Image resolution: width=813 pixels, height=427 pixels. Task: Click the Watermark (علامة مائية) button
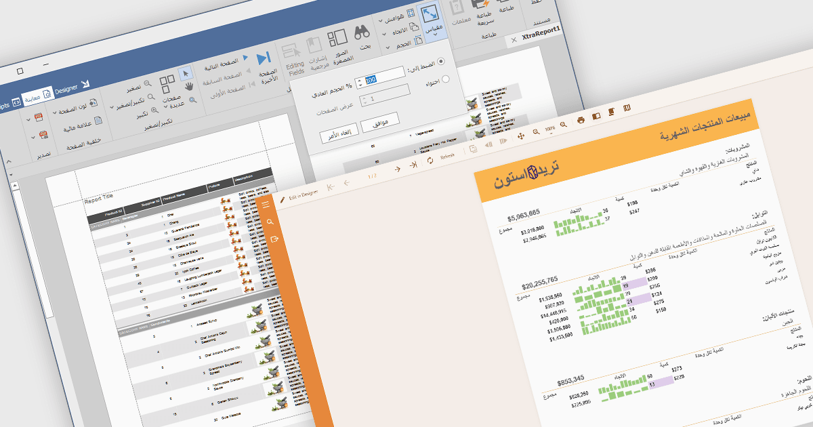pyautogui.click(x=83, y=124)
